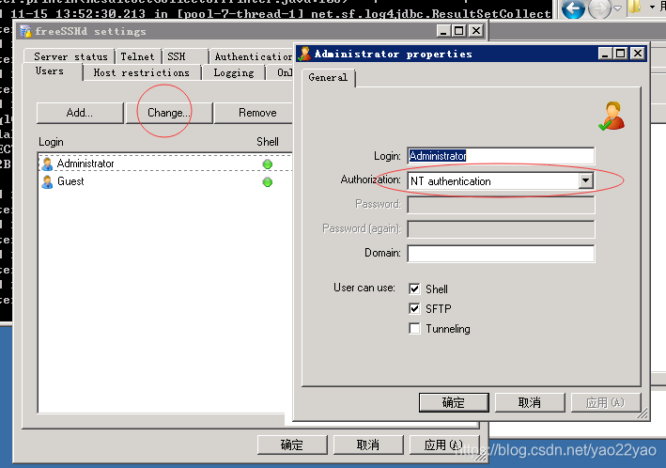Click the Shell column header
Image resolution: width=666 pixels, height=468 pixels.
pos(268,142)
